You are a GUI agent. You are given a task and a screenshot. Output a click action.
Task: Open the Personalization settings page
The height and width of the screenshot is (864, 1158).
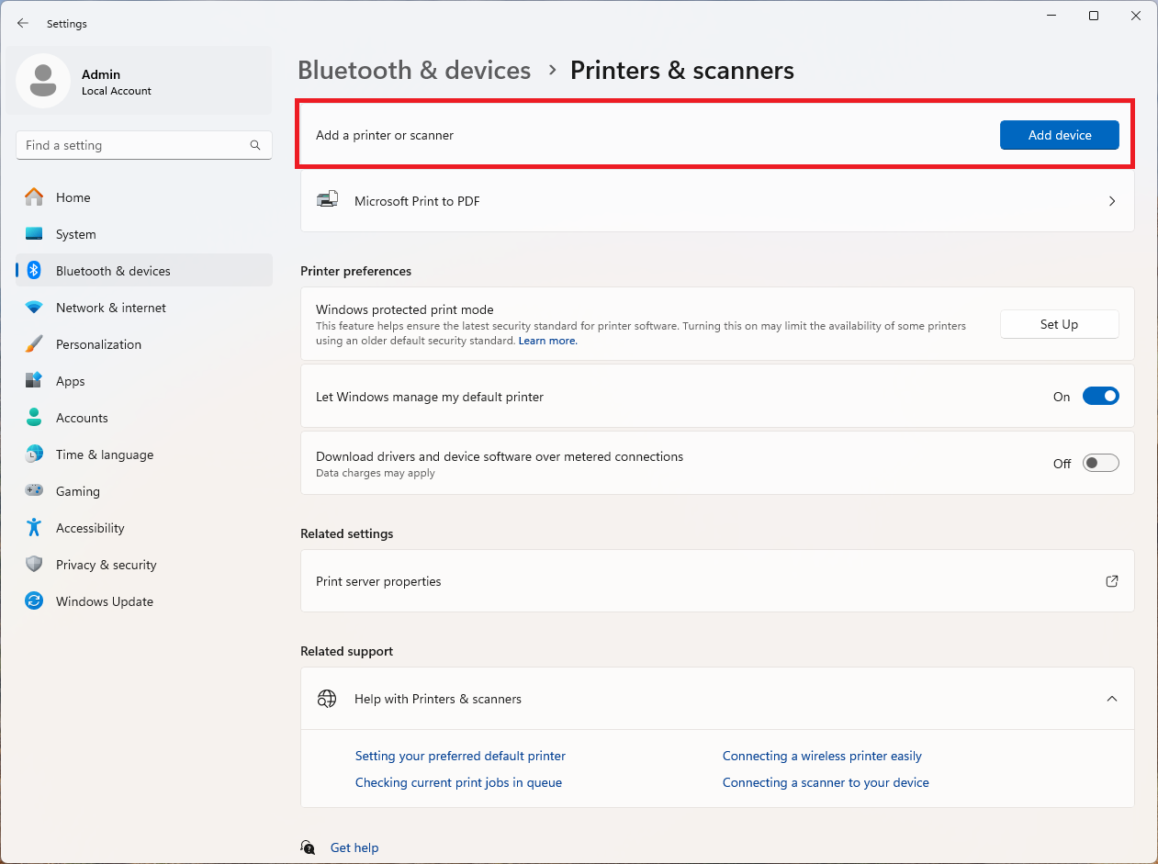(x=98, y=344)
